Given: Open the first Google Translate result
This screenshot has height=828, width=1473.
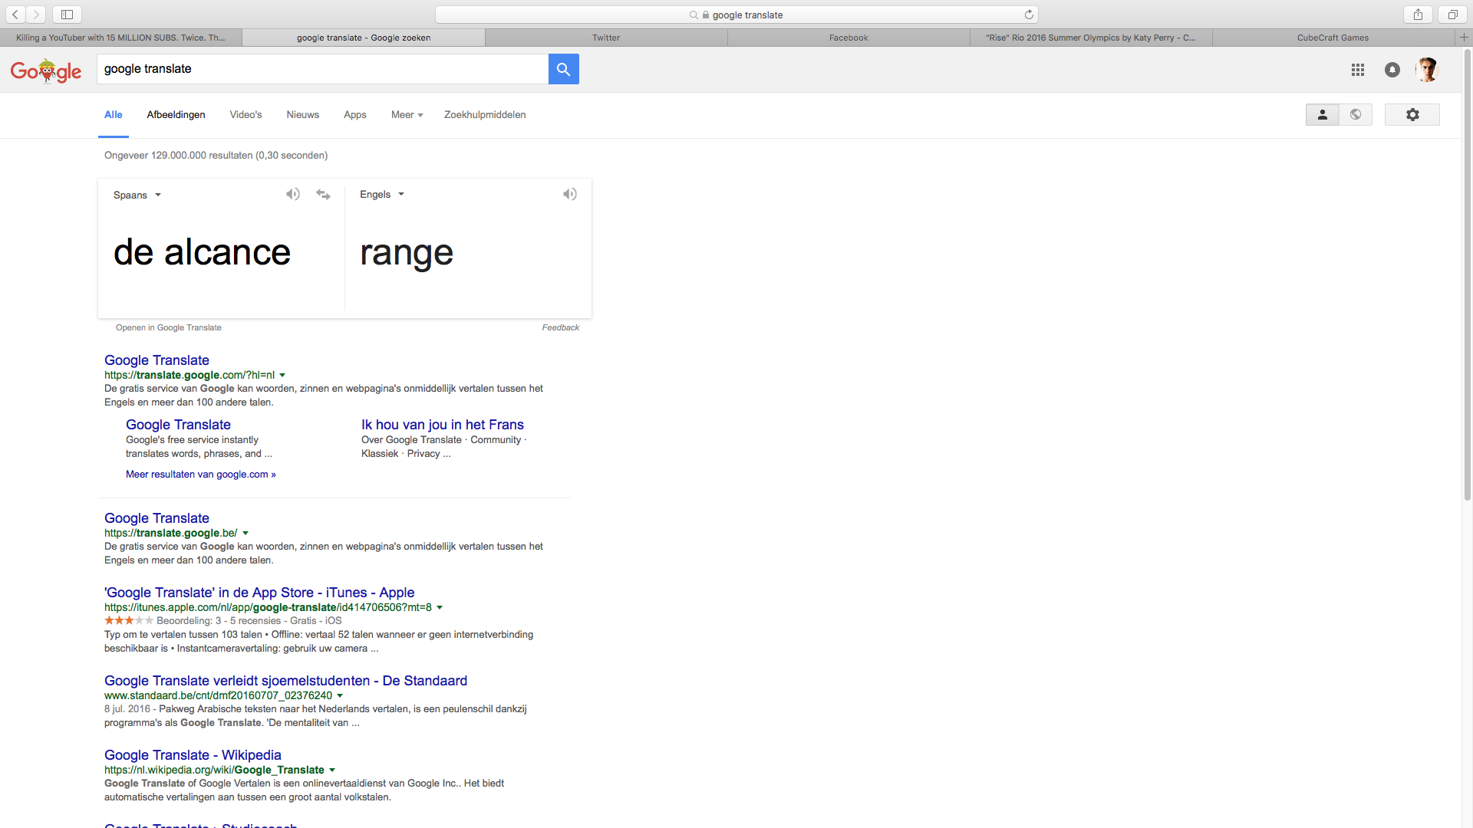Looking at the screenshot, I should [x=157, y=360].
